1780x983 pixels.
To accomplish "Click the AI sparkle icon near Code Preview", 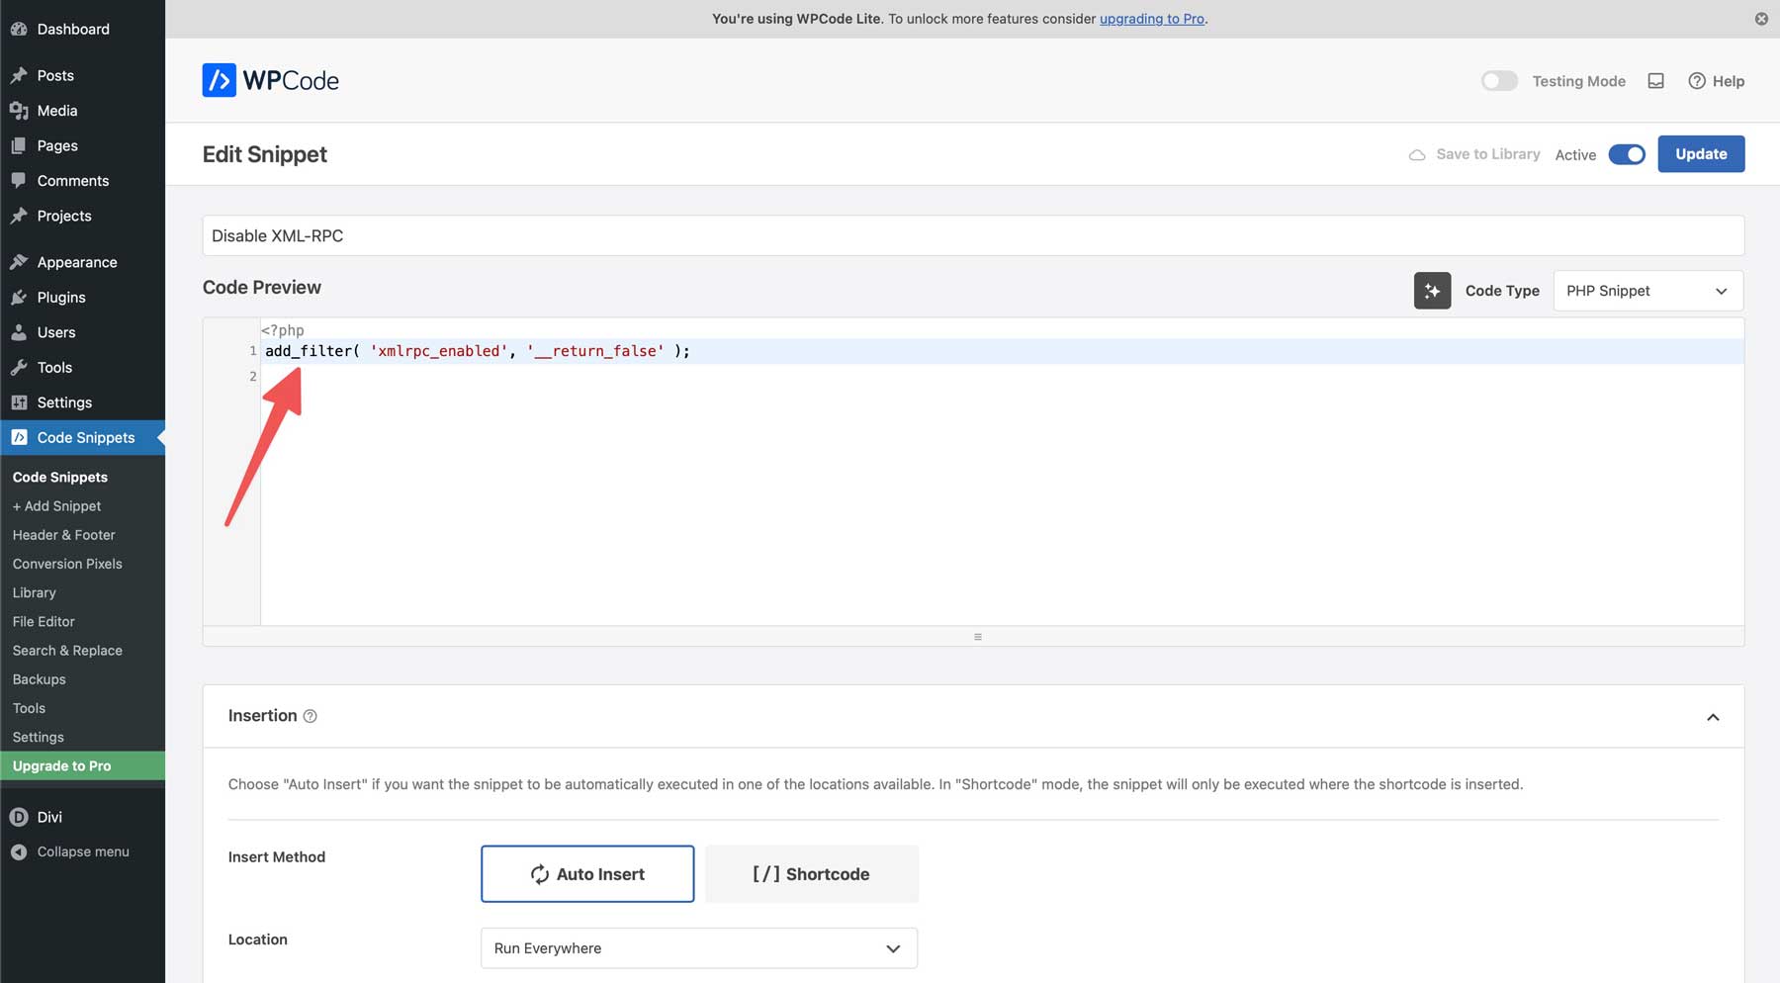I will [1432, 290].
